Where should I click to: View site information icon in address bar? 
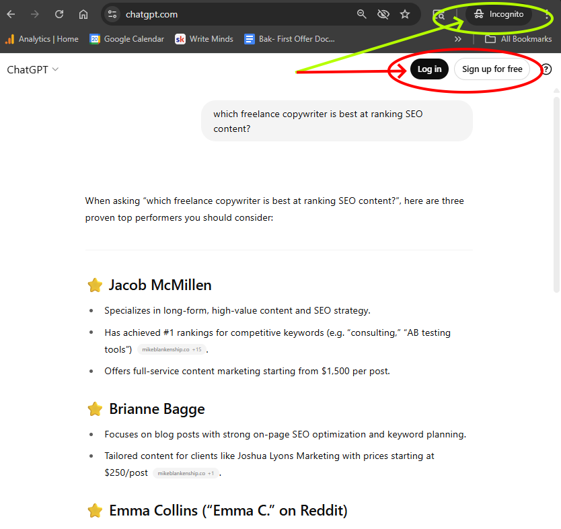click(x=112, y=14)
